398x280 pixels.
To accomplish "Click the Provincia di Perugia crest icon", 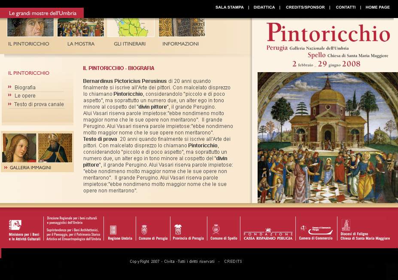I will (x=178, y=229).
